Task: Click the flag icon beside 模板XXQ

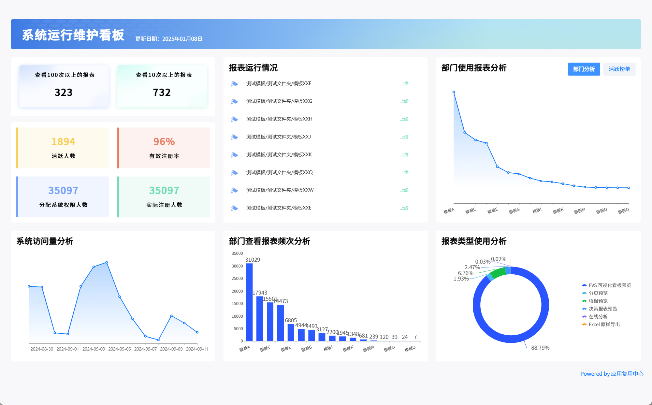Action: (x=234, y=172)
